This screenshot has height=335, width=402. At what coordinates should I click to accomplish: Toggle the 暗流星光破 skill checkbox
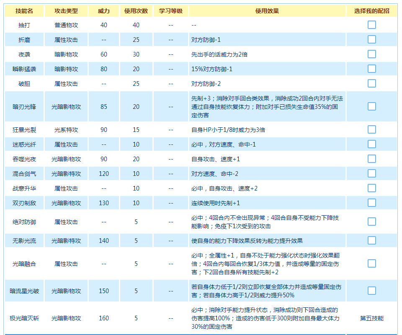pyautogui.click(x=371, y=291)
